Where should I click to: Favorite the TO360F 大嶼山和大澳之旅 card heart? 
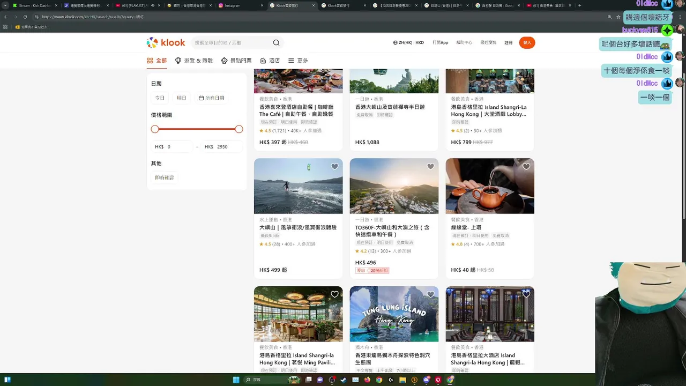point(430,167)
